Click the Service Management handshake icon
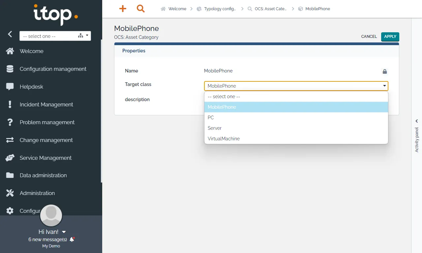 click(10, 158)
